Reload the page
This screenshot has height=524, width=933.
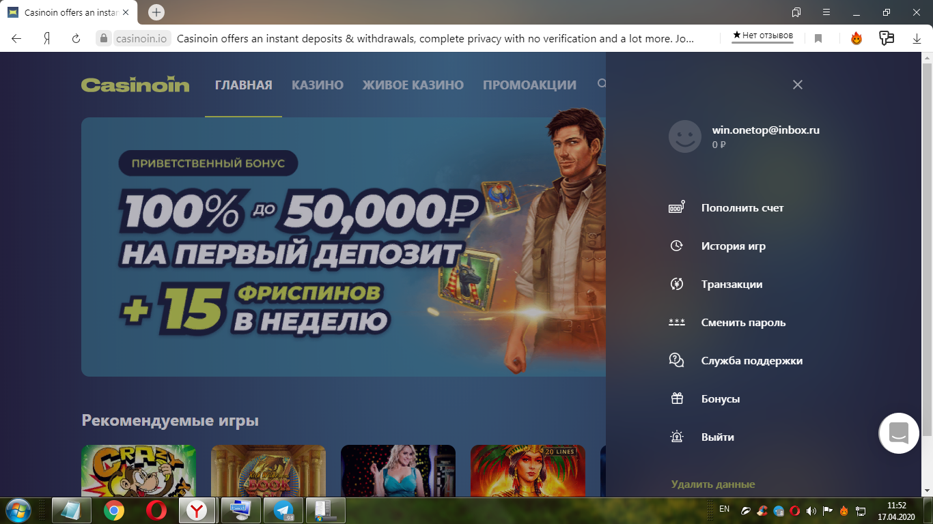point(76,38)
